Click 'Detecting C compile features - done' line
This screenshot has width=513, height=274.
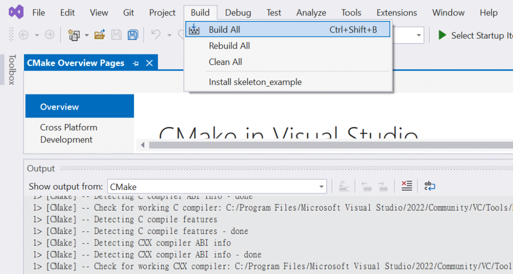(x=141, y=231)
